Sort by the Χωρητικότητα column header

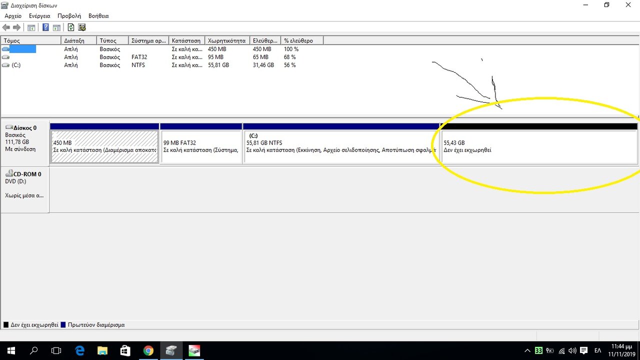tap(226, 41)
